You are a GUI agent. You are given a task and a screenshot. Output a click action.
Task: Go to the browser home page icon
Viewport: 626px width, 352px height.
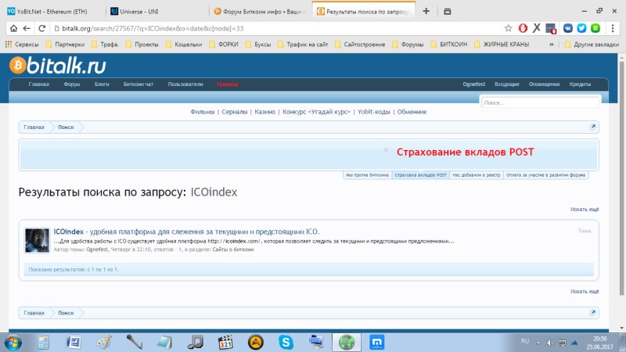click(57, 28)
